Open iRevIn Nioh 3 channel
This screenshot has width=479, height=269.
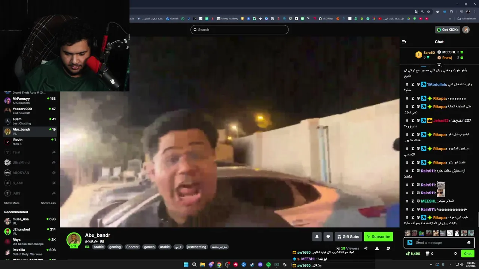pos(30,142)
